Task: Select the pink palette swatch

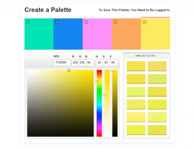Action: coord(97,34)
